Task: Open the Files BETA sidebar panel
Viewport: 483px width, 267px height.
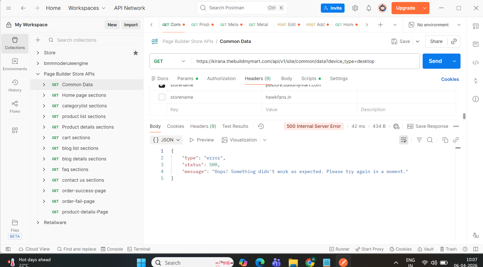Action: point(15,229)
